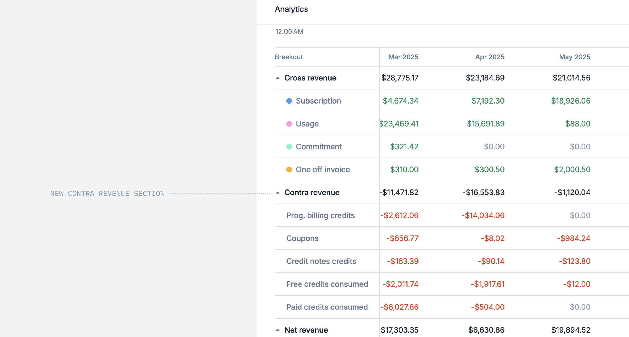629x337 pixels.
Task: Click the green Commitment color dot
Action: pyautogui.click(x=289, y=147)
